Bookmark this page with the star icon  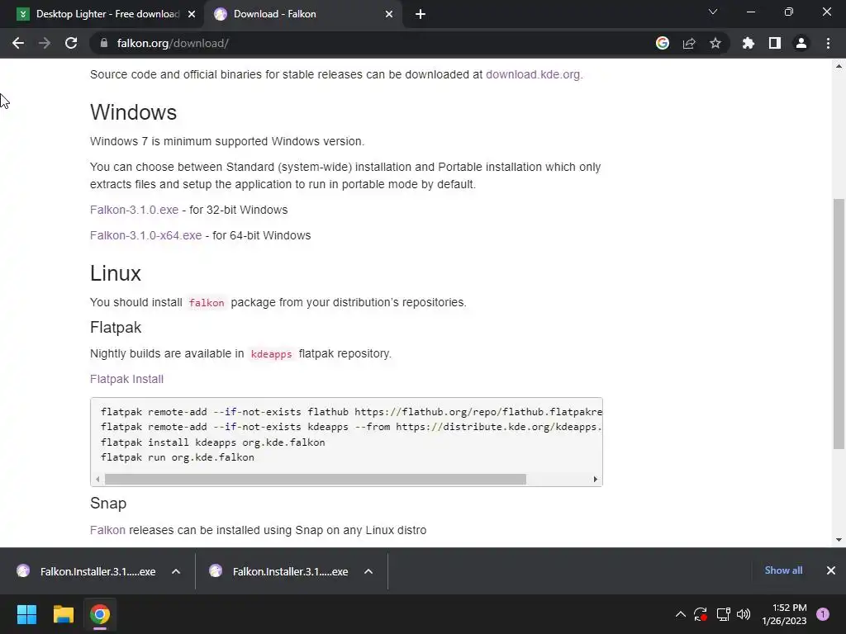coord(715,43)
